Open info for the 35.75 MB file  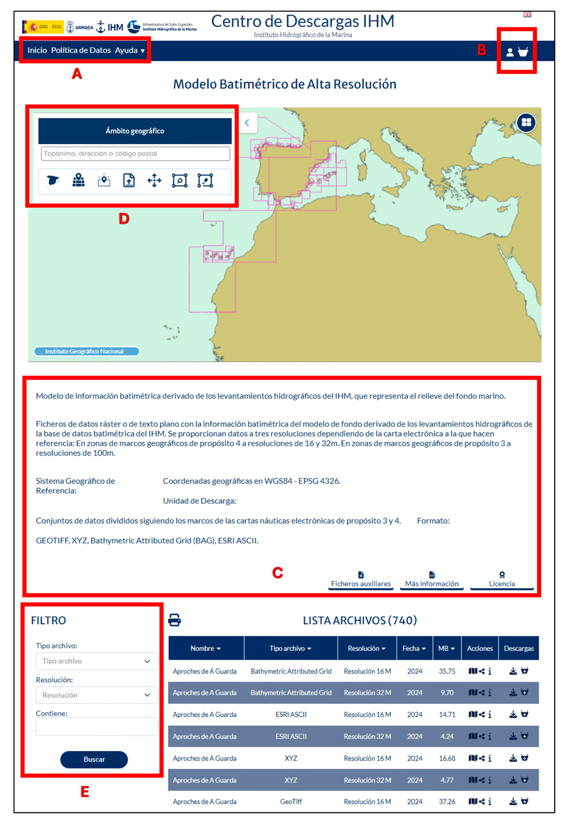tap(490, 671)
